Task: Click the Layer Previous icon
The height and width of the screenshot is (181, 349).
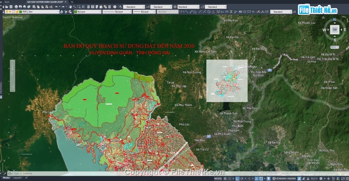Action: coord(66,12)
